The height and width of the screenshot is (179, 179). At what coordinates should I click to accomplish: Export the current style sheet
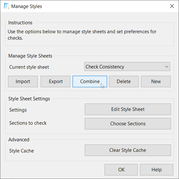(x=56, y=82)
